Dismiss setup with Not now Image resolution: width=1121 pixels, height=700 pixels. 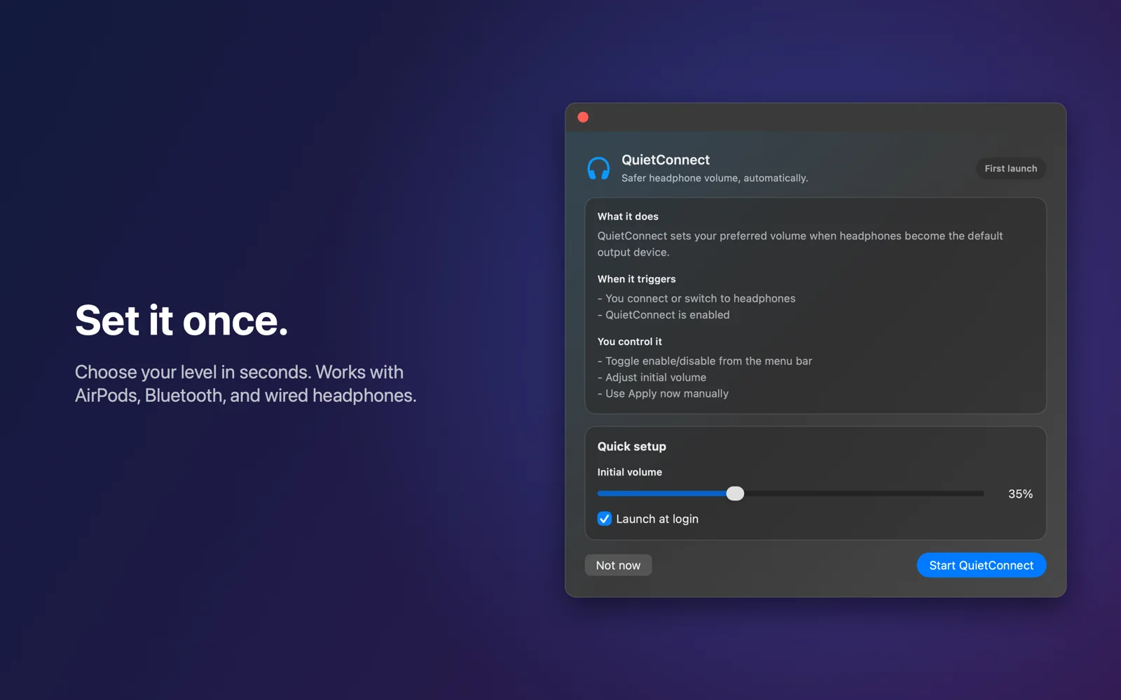coord(618,566)
